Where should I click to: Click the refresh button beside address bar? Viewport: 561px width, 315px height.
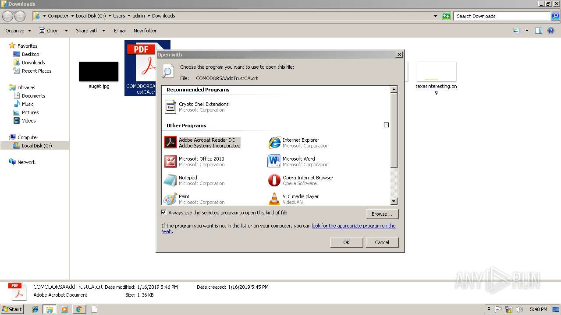(446, 16)
